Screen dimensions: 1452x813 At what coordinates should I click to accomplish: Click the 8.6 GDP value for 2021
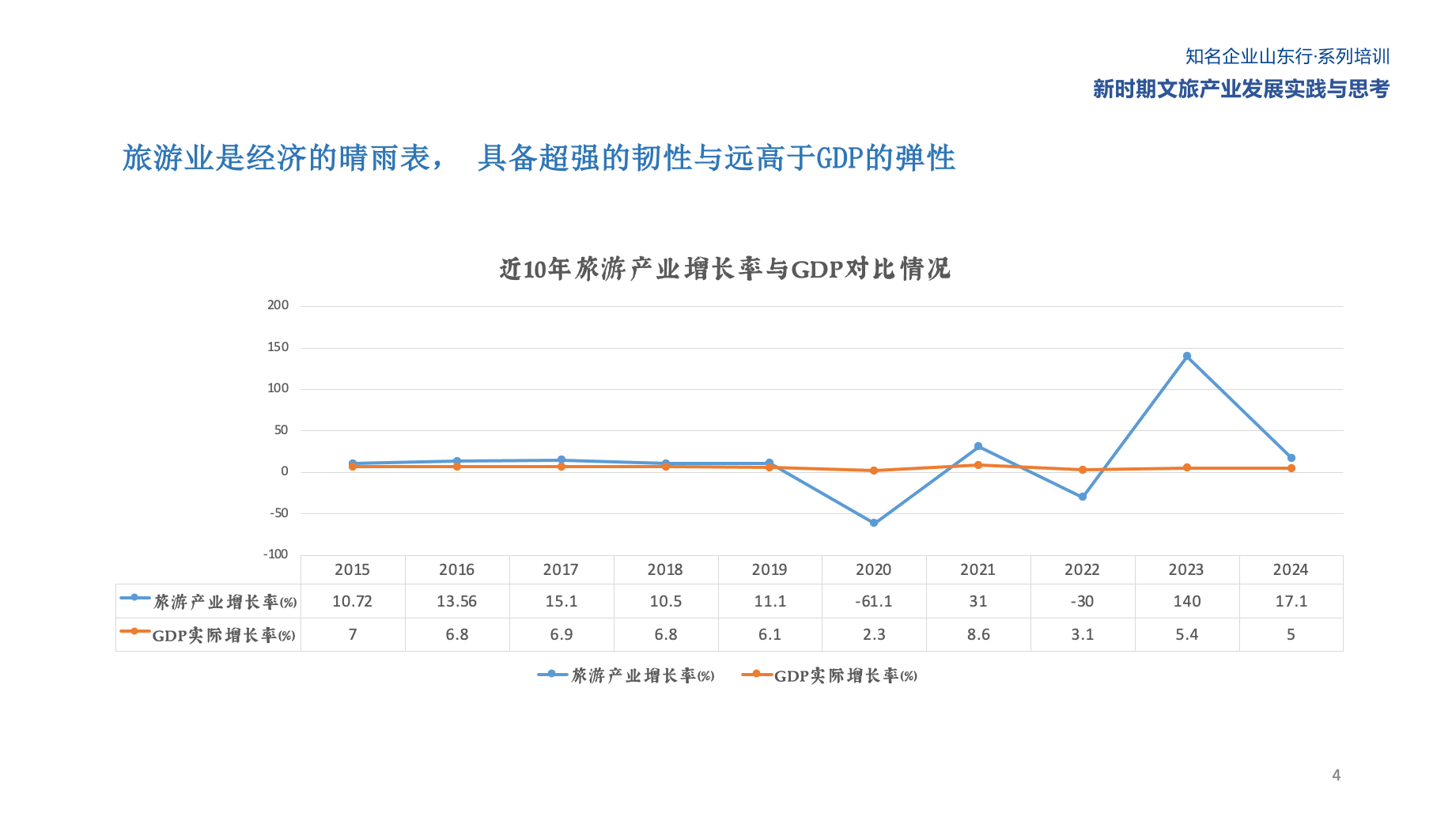click(x=978, y=634)
